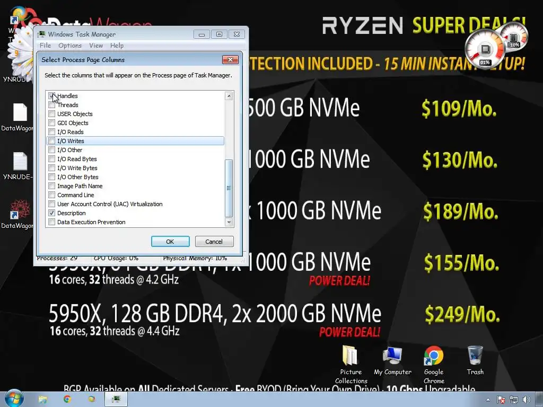Minimize the Windows Task Manager window
This screenshot has width=543, height=407.
click(x=202, y=34)
